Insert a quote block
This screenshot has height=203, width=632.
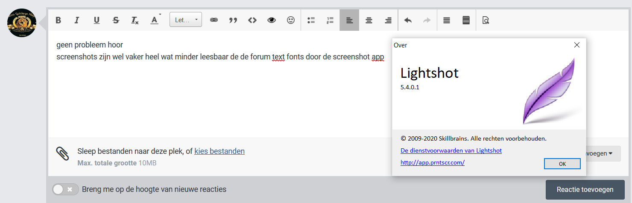[x=233, y=20]
